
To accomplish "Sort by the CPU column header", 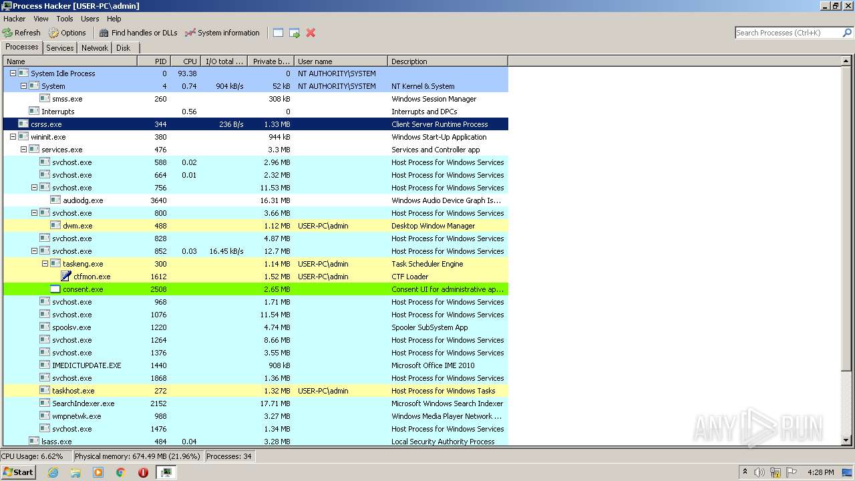I will tap(186, 61).
